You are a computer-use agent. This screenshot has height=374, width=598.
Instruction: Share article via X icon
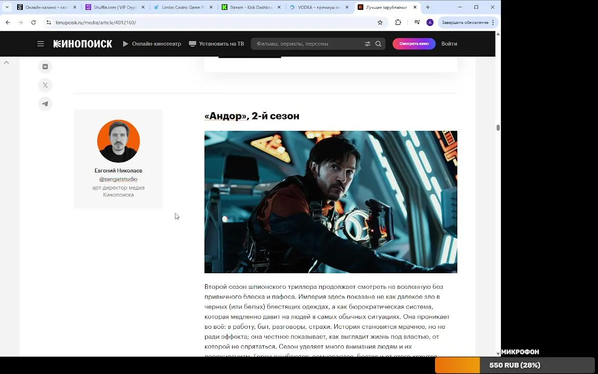pyautogui.click(x=45, y=85)
